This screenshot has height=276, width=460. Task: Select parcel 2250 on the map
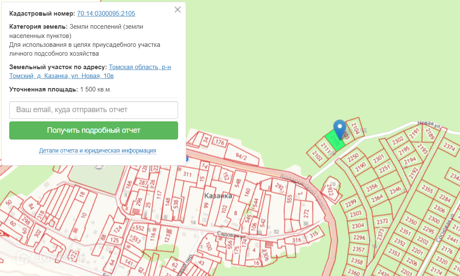point(353,158)
